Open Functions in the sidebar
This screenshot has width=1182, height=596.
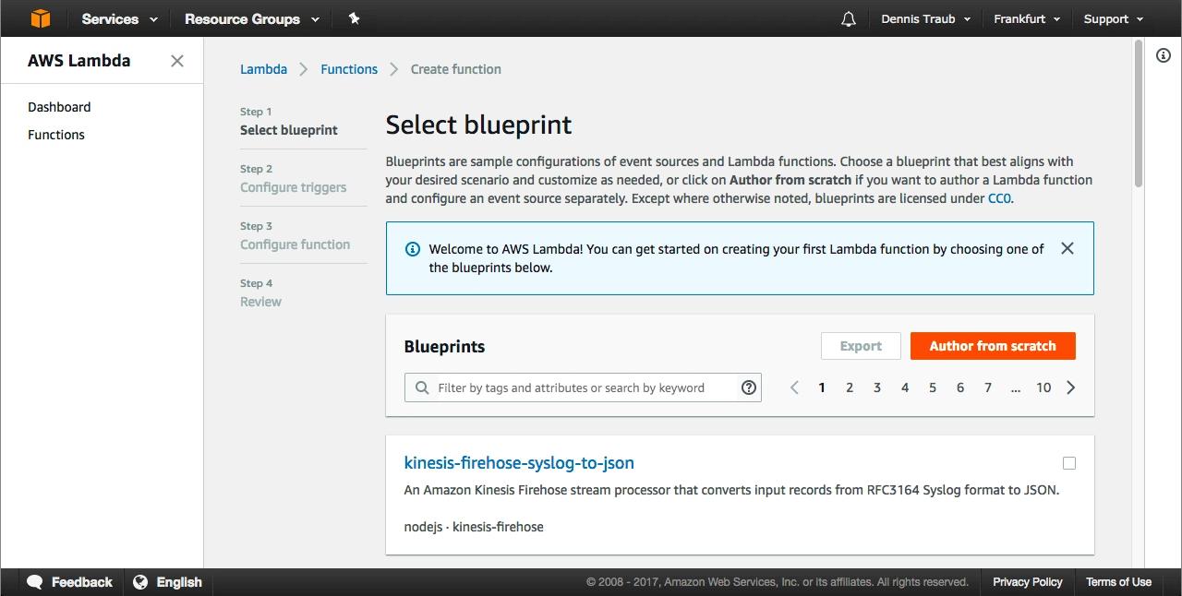point(56,135)
